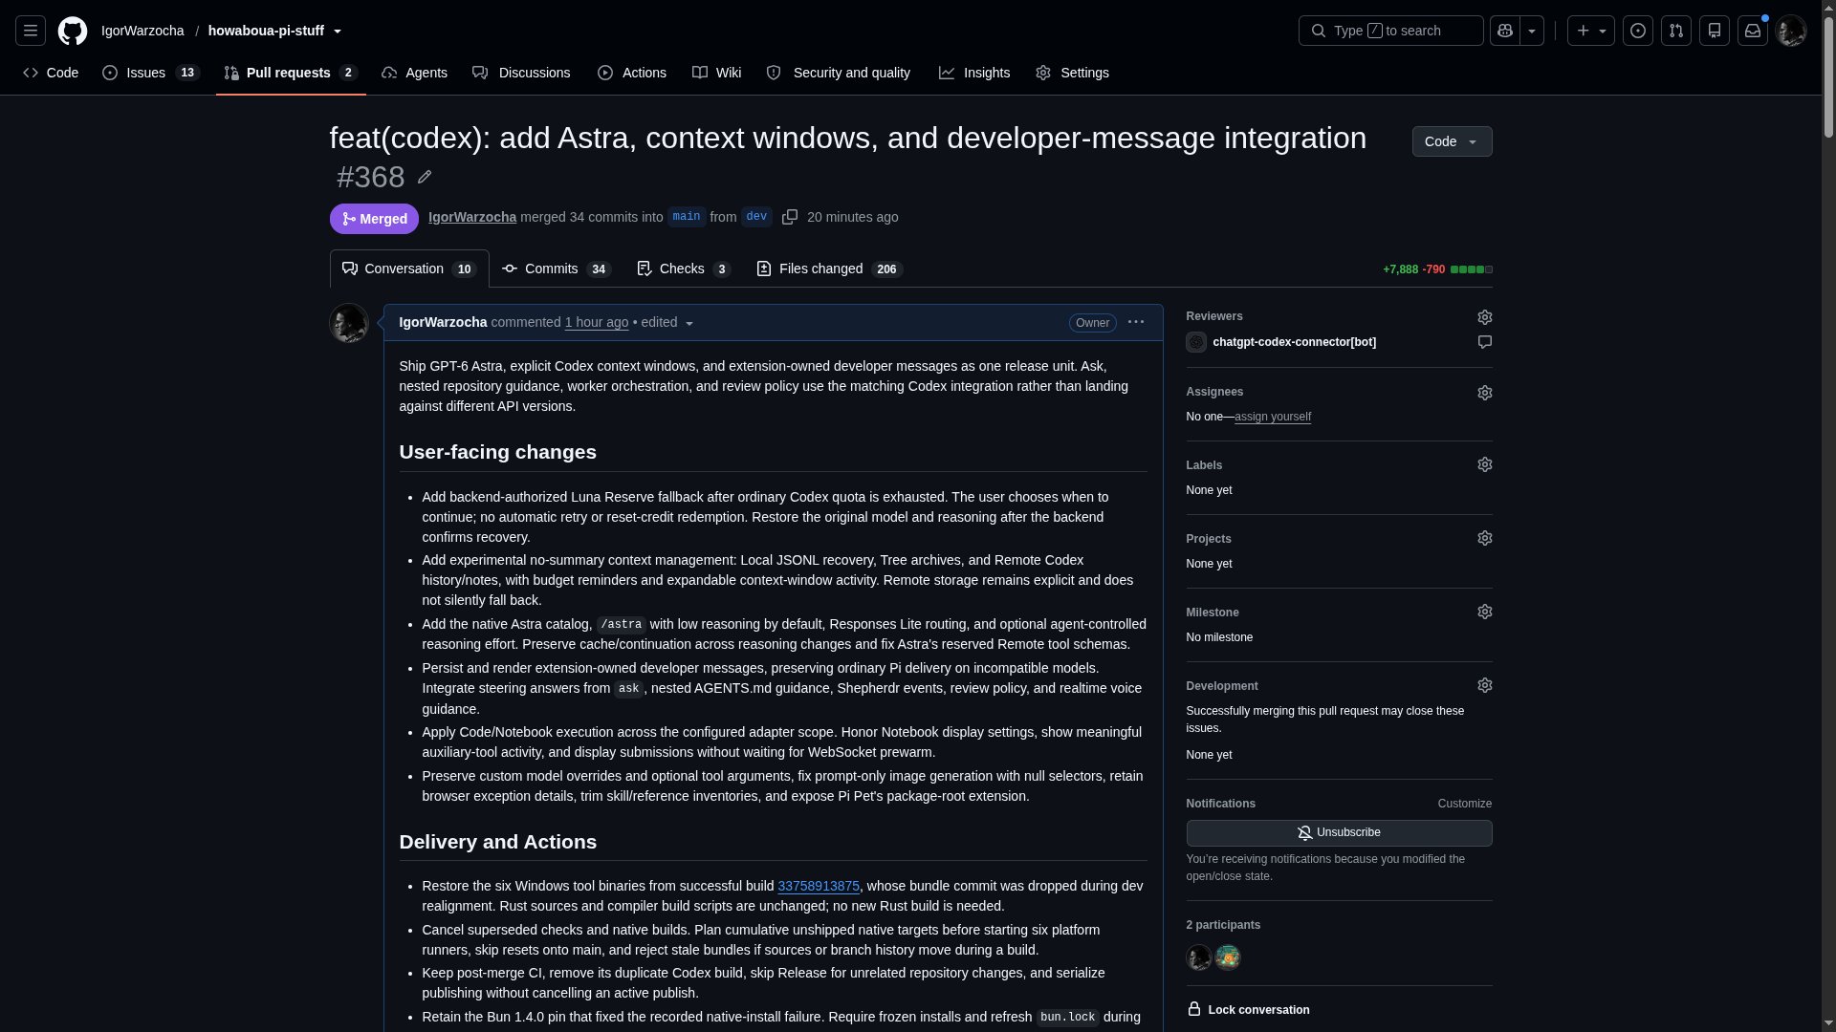Expand the repository name dropdown caret
1836x1032 pixels.
point(338,32)
